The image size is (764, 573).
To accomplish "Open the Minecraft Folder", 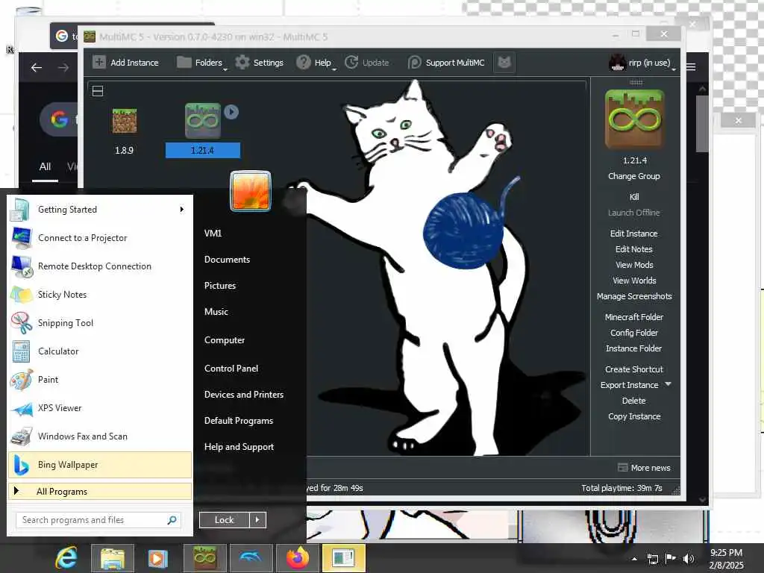I will coord(634,316).
